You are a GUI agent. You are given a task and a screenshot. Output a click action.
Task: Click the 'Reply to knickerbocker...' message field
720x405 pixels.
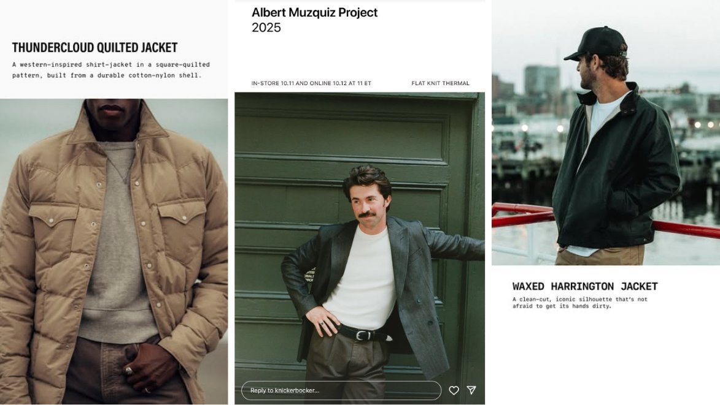pos(341,390)
